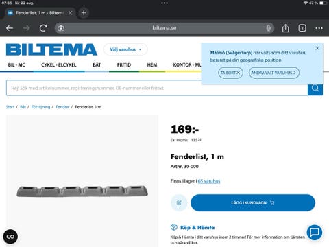Tap the microphone icon in the address bar
329x247 pixels.
click(x=269, y=28)
